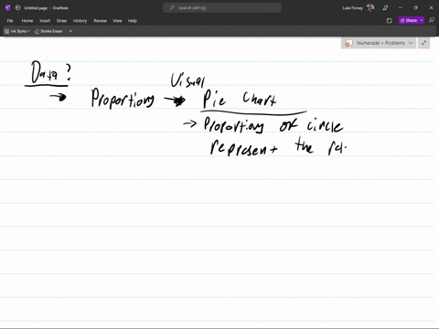This screenshot has width=439, height=329.
Task: Open the Help tab
Action: 133,21
